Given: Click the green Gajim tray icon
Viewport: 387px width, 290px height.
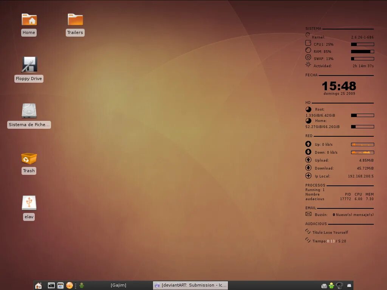Looking at the screenshot, I should pyautogui.click(x=331, y=285).
